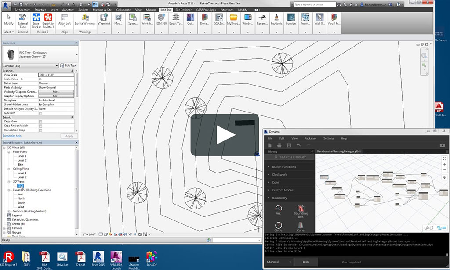Open the Select panel dropdown

pos(8,32)
